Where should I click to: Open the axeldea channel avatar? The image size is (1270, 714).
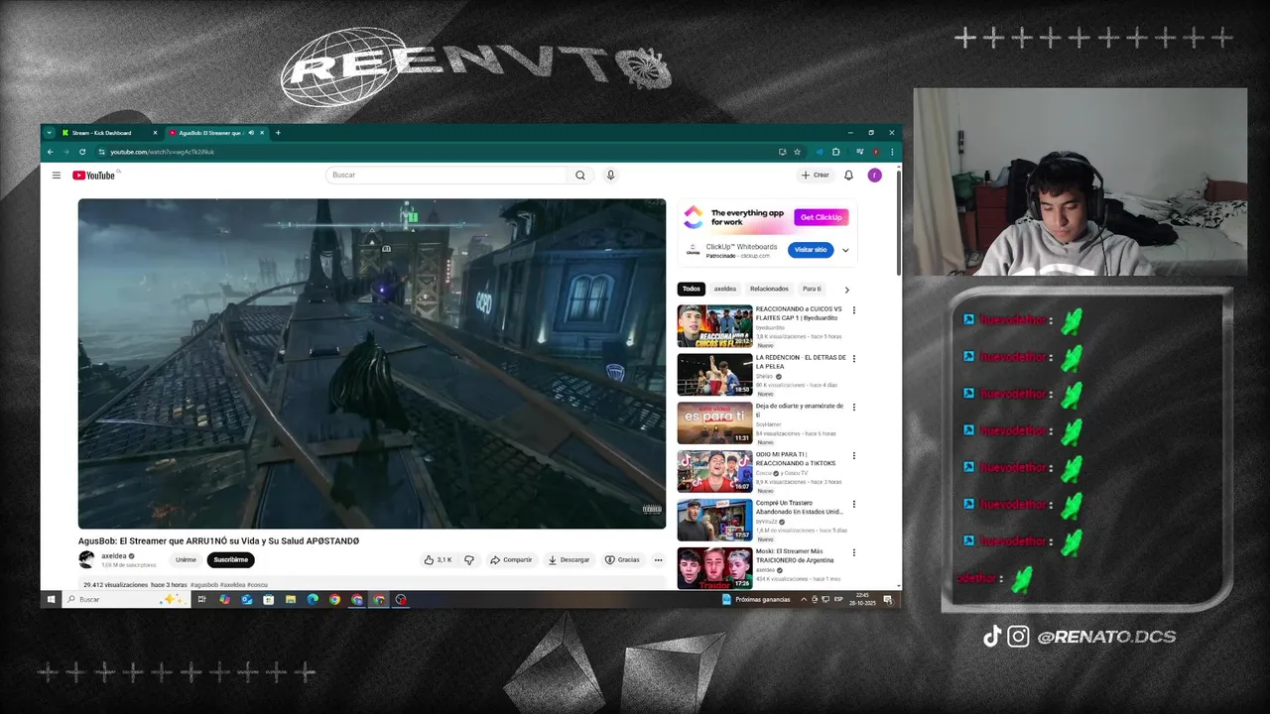[87, 560]
